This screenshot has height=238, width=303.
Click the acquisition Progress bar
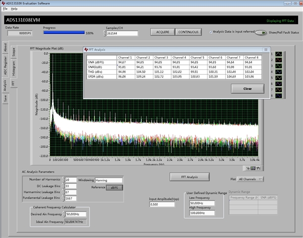(x=64, y=33)
